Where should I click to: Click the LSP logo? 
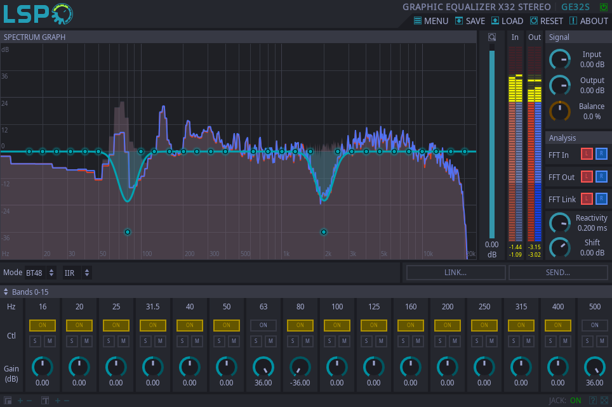click(38, 14)
